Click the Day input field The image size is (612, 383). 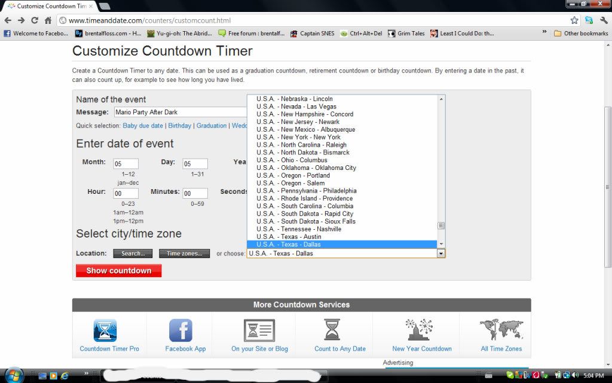pos(195,164)
